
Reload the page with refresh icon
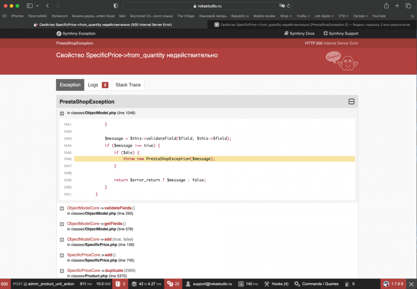pyautogui.click(x=289, y=6)
